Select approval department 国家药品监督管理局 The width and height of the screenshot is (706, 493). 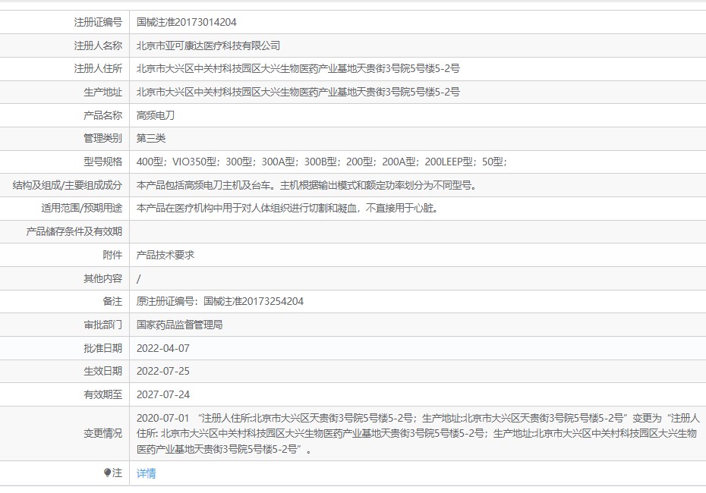(x=180, y=325)
